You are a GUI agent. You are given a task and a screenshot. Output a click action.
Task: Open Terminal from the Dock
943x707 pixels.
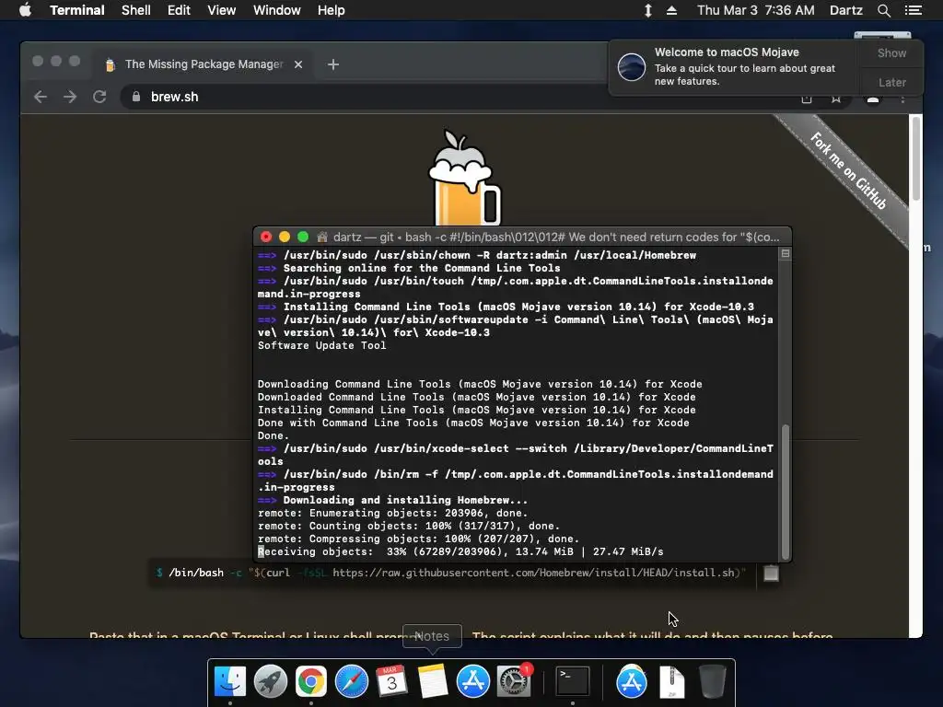point(572,682)
